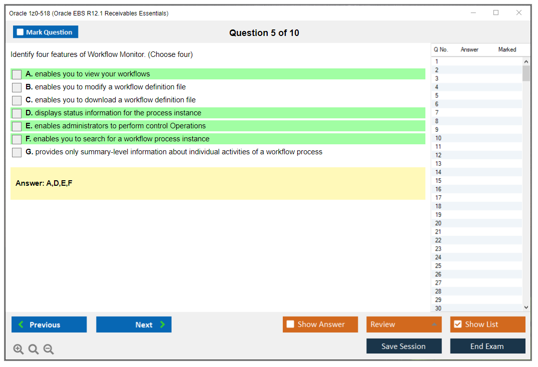Select checkbox for option D

pos(17,113)
